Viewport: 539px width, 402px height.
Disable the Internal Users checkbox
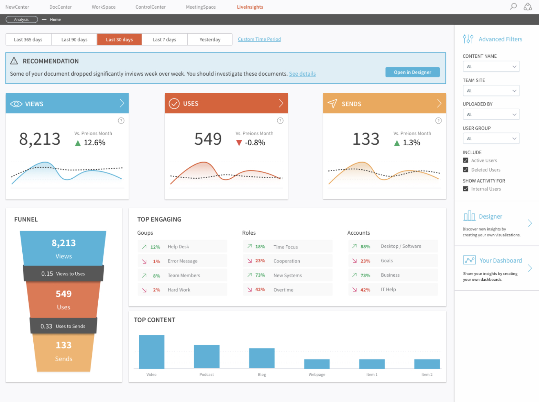pos(465,189)
